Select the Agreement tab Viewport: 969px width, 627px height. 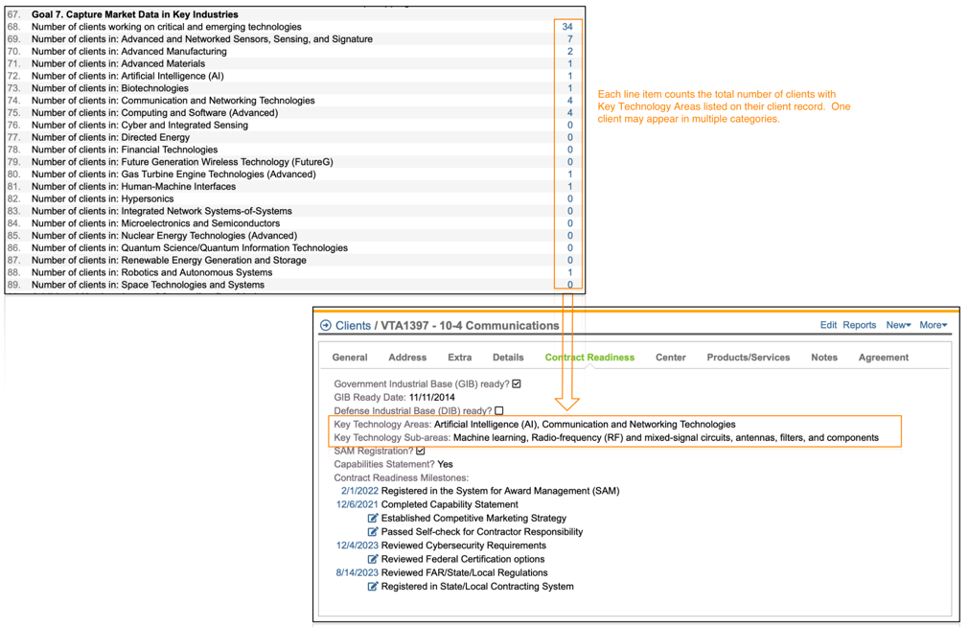883,358
